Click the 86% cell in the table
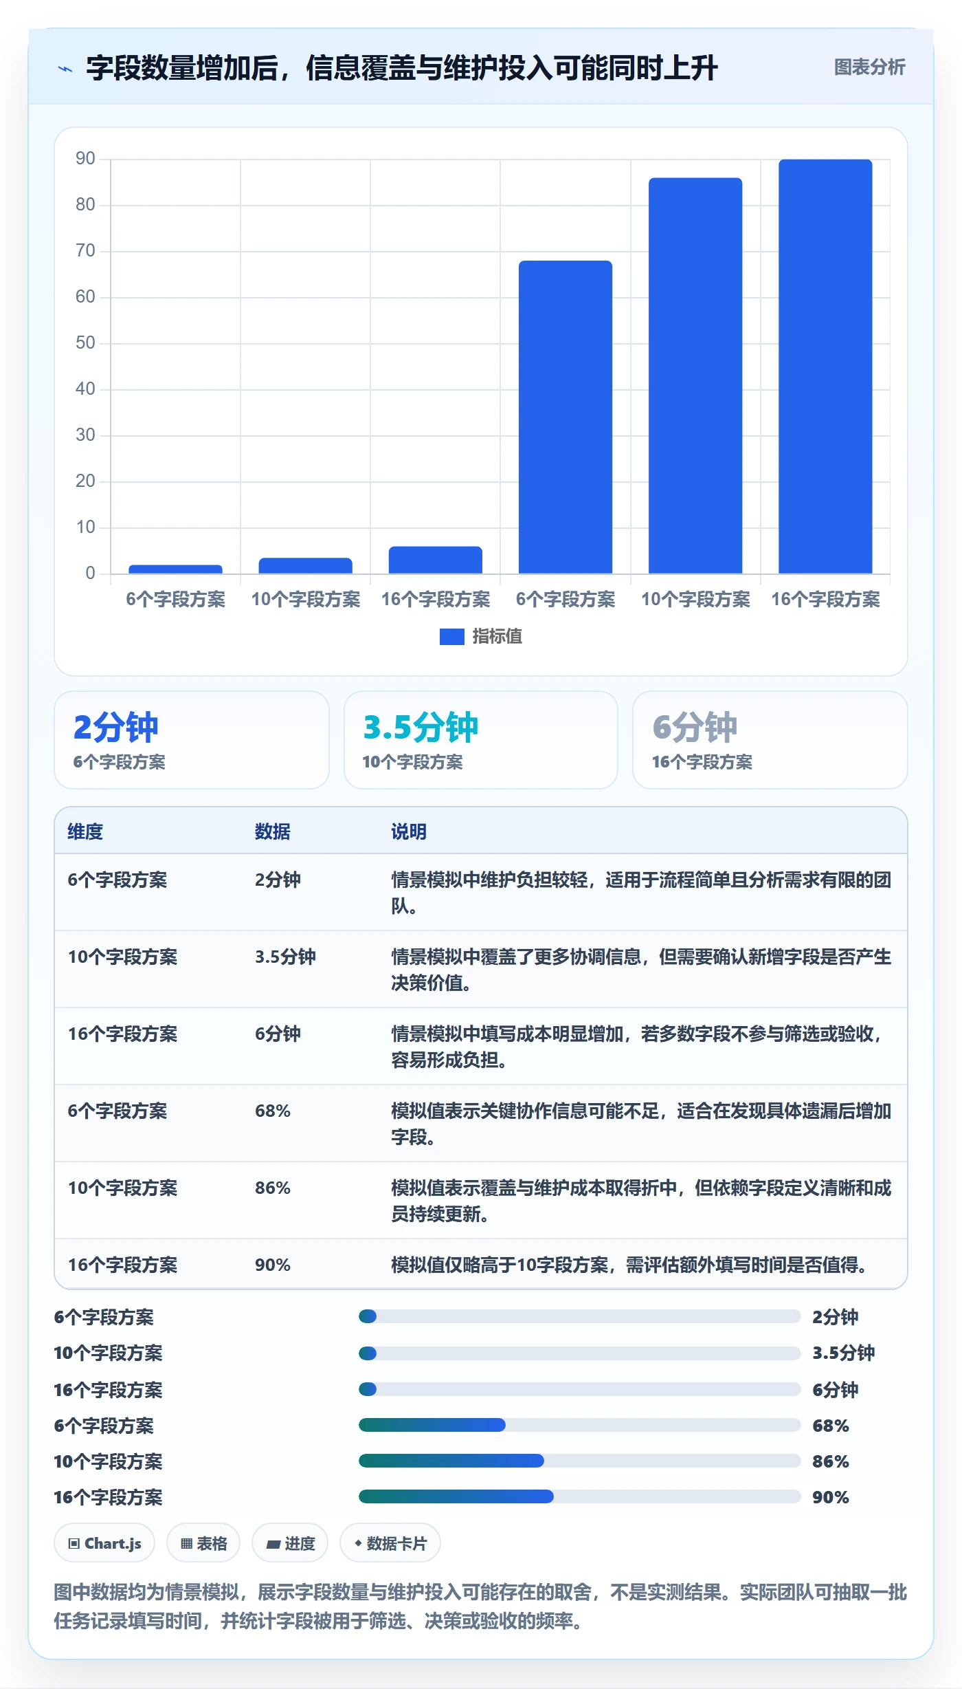Viewport: 962px width, 1689px height. click(x=273, y=1188)
